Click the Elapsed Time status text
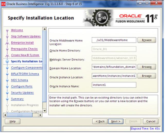Screen dimensions: 165x133 tap(145, 129)
